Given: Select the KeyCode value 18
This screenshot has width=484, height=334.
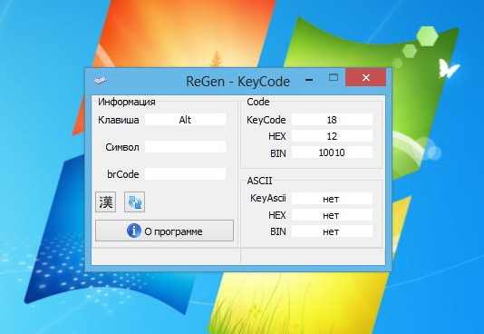Looking at the screenshot, I should click(332, 120).
